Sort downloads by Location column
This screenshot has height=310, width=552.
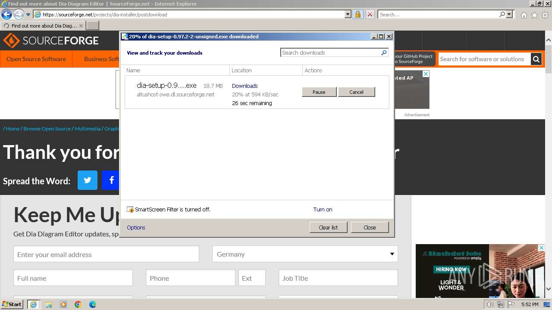[266, 70]
